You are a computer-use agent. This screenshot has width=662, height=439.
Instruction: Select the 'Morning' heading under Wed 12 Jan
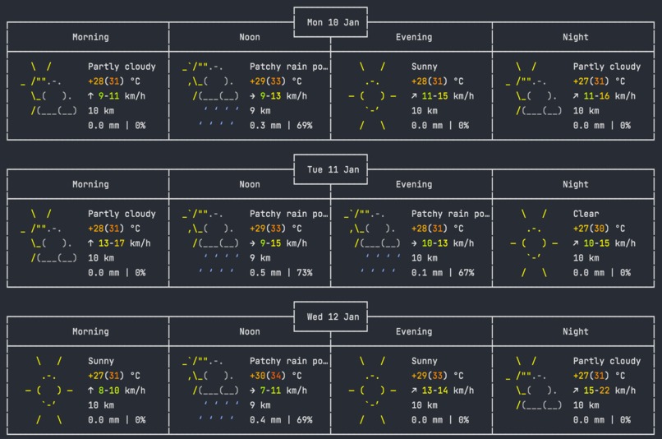90,331
